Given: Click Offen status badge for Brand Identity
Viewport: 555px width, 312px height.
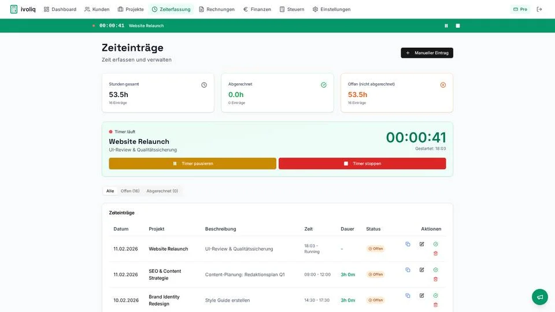Looking at the screenshot, I should pos(376,300).
